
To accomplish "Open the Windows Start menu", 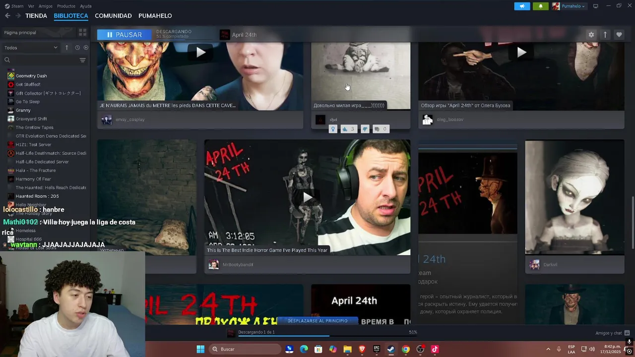I will pyautogui.click(x=200, y=349).
